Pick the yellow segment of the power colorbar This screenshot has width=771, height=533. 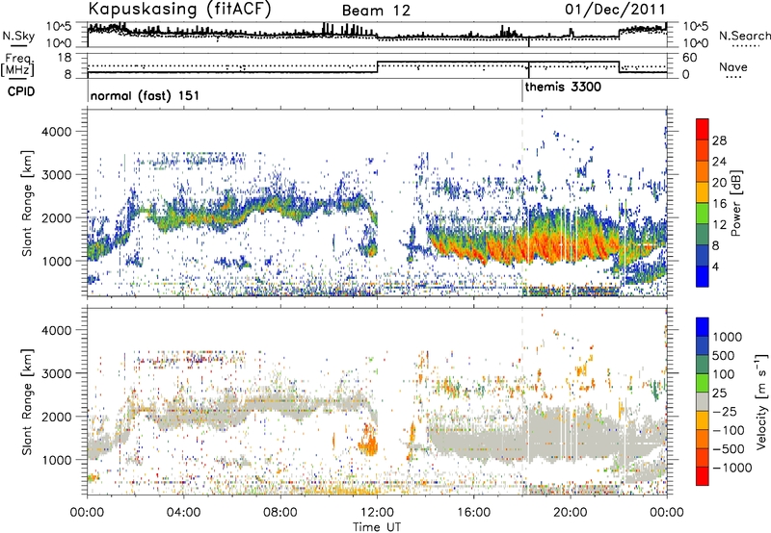[x=703, y=192]
